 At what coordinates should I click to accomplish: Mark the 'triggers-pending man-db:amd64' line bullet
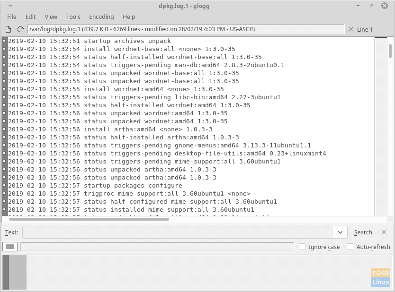[x=4, y=65]
